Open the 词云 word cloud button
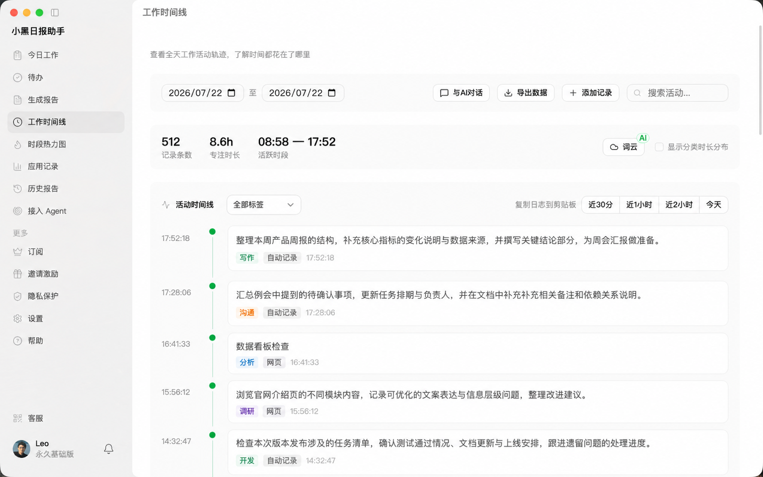763x477 pixels. 623,147
